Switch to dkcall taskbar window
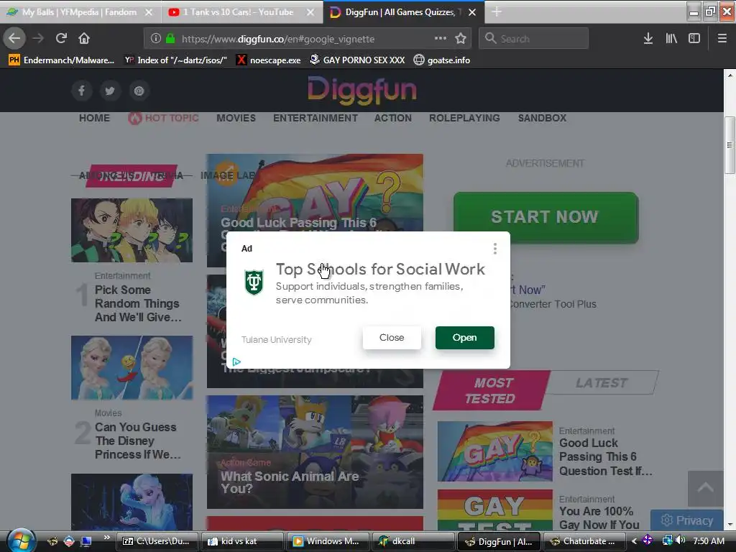Viewport: 736px width, 552px height. [413, 541]
